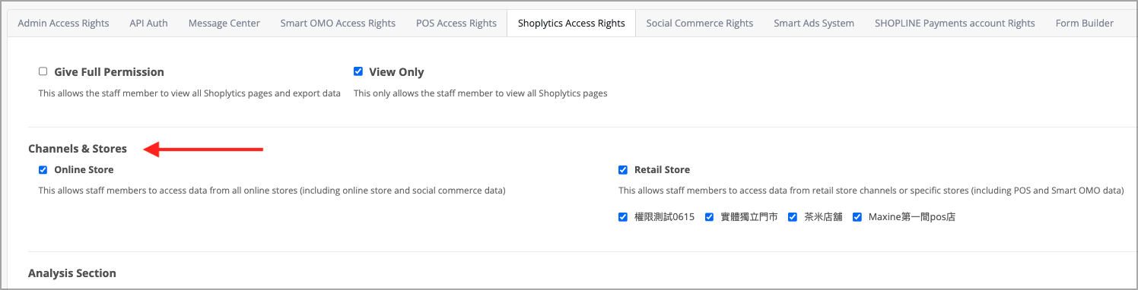Go to the Form Builder tab
The width and height of the screenshot is (1138, 290).
tap(1085, 23)
